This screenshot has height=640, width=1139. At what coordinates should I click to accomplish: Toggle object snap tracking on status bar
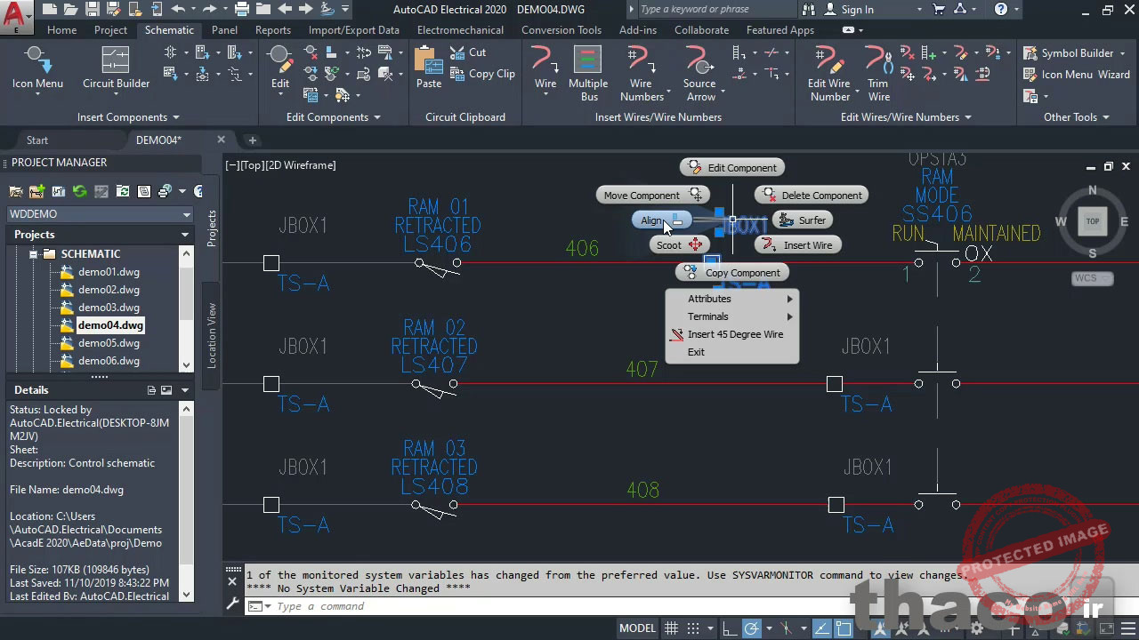point(822,628)
